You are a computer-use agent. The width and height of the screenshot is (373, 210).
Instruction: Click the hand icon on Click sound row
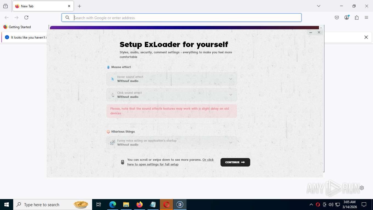point(112,95)
